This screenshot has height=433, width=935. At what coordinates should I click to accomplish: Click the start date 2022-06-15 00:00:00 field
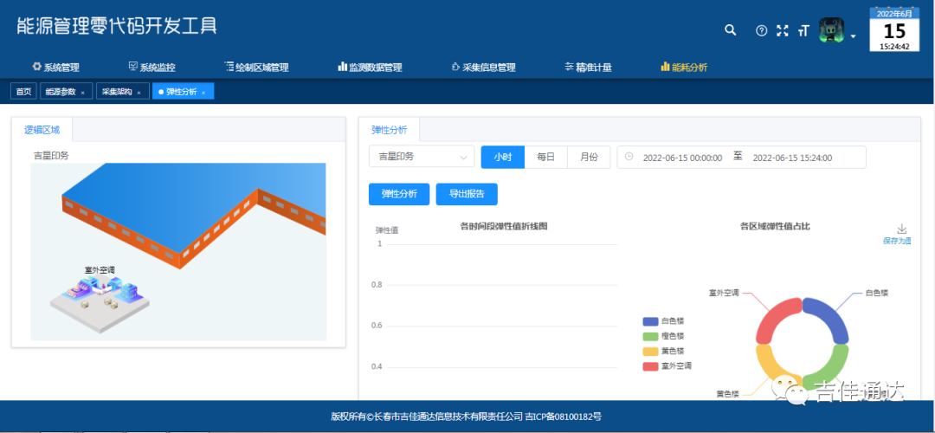tap(682, 158)
